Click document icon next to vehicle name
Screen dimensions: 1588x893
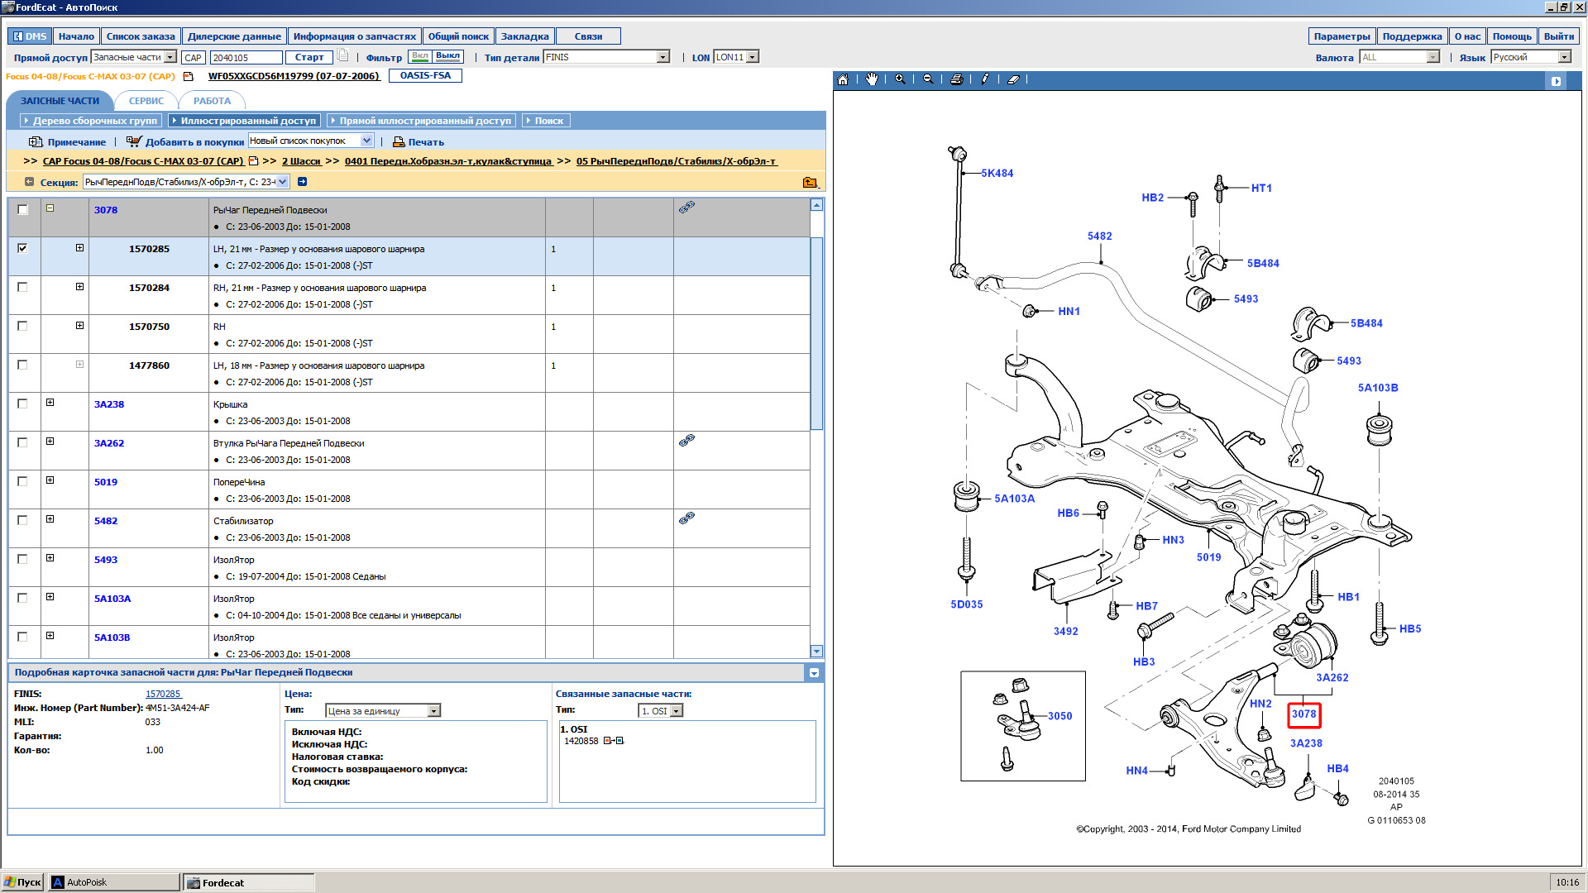[188, 76]
